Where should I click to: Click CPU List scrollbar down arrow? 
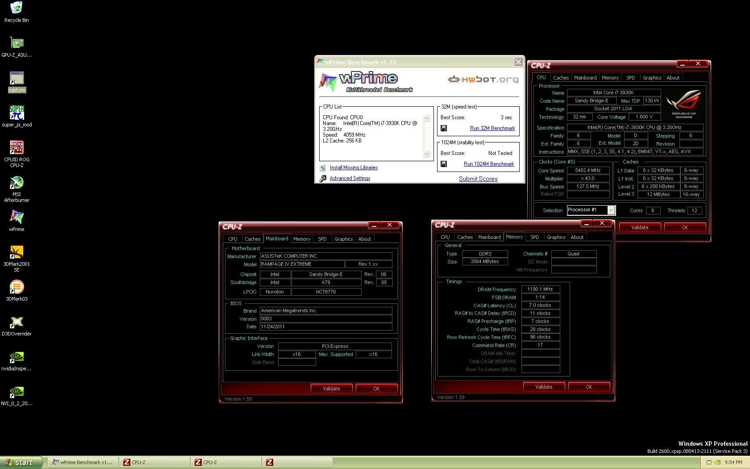click(426, 154)
